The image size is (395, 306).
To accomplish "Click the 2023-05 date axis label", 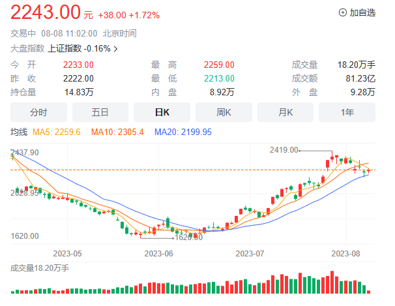I will [68, 254].
